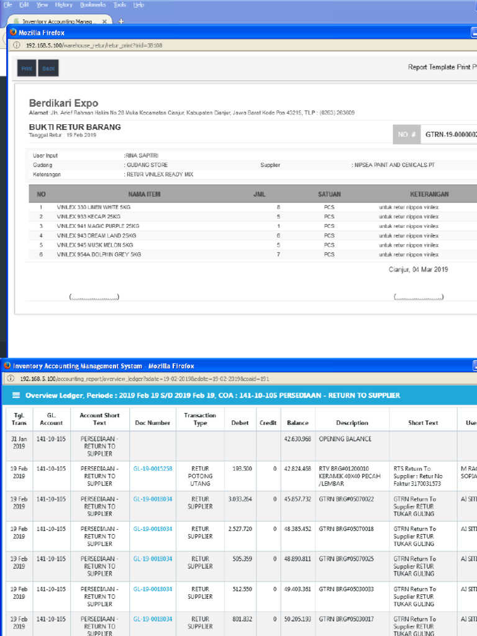Image resolution: width=477 pixels, height=636 pixels.
Task: Select item VINILEX 945 MUSK MELON 5KG
Action: tap(95, 245)
